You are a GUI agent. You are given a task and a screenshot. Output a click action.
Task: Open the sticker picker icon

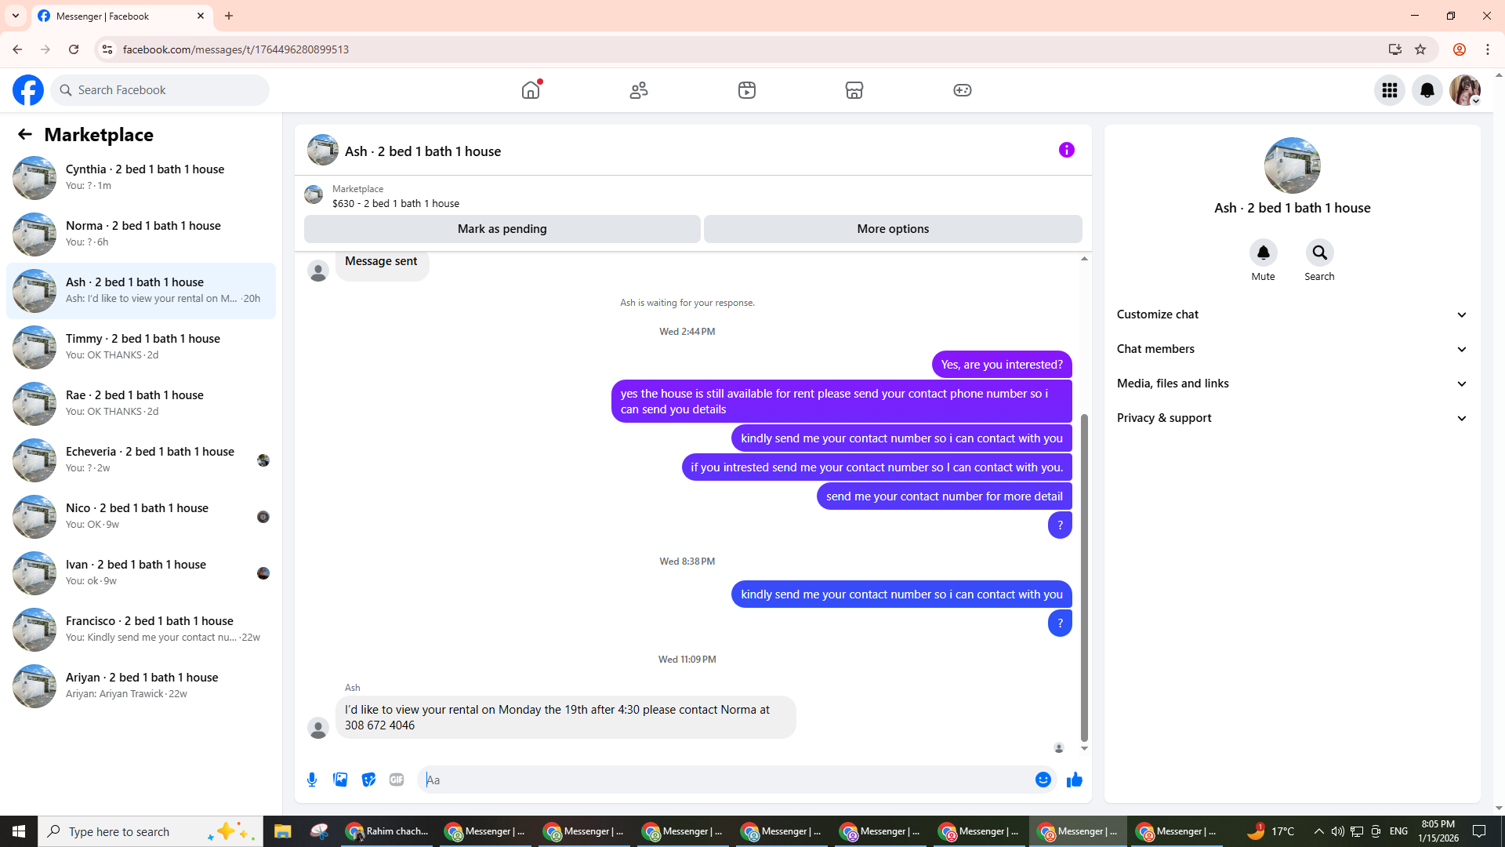[x=368, y=780]
